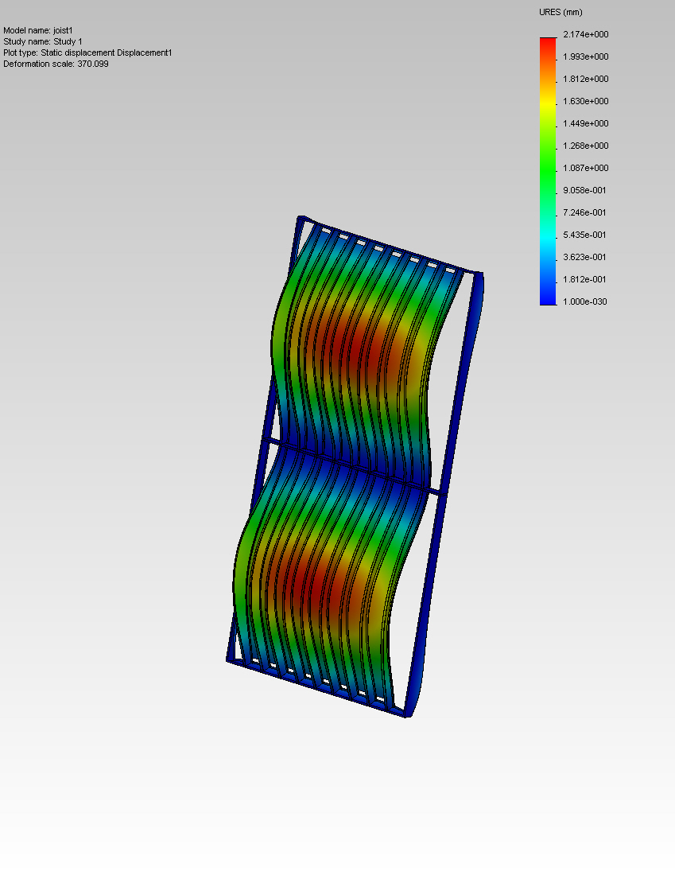Click the middle cross beam of the joist model
Image resolution: width=675 pixels, height=875 pixels.
pos(355,468)
